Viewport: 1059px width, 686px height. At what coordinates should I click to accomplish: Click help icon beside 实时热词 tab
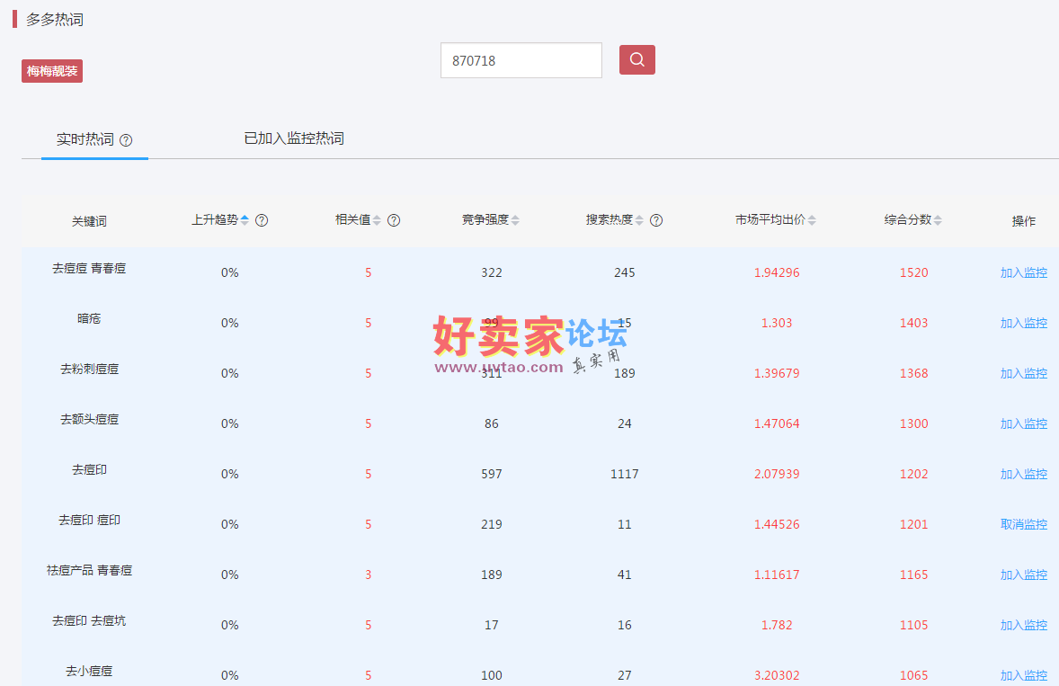126,140
